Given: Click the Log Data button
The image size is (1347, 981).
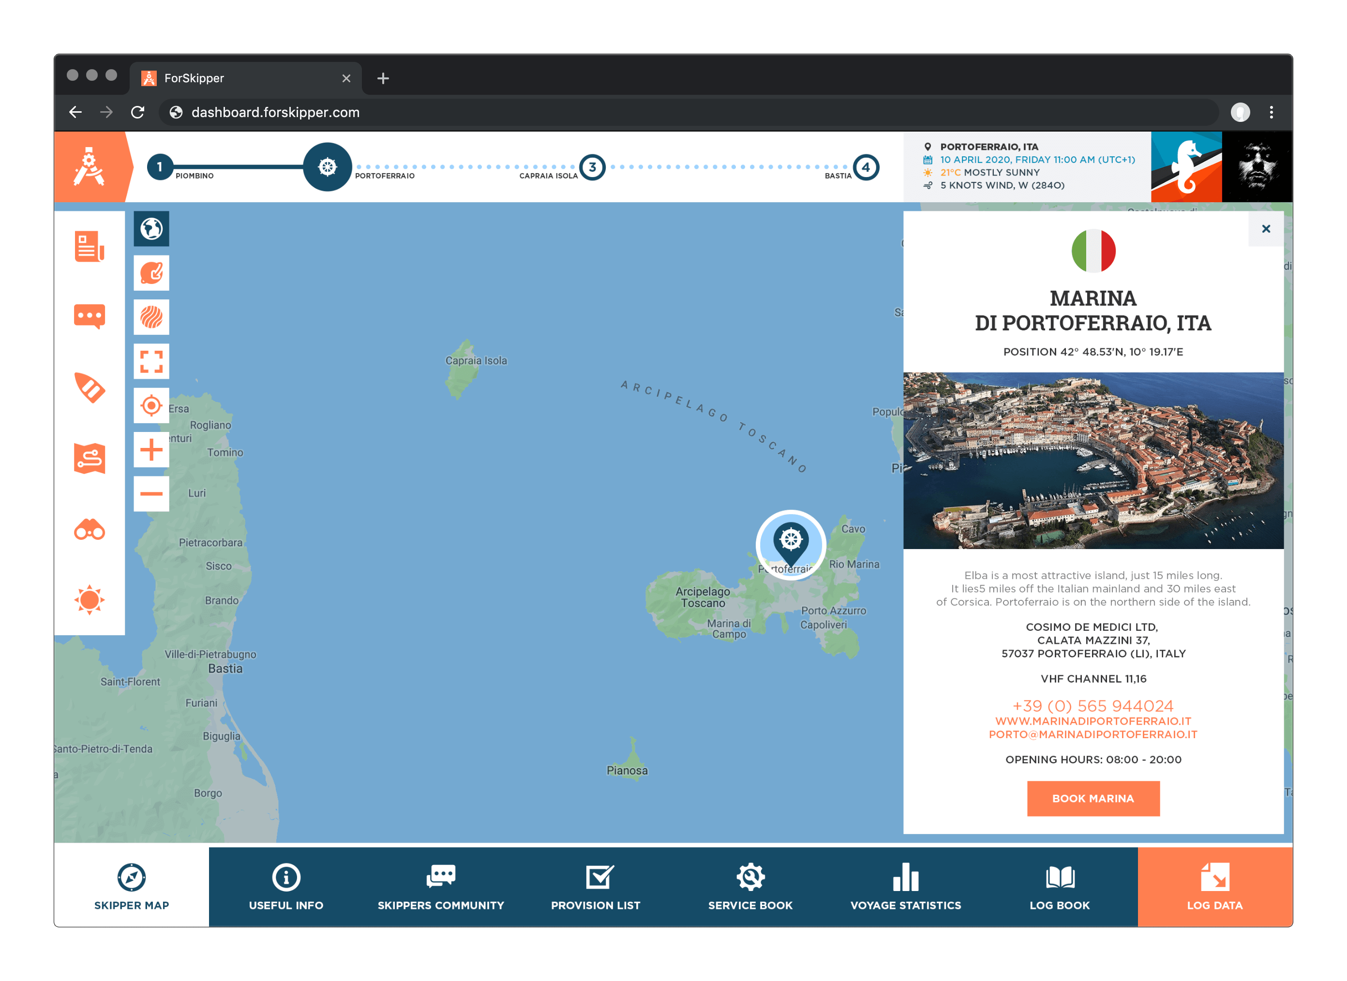Looking at the screenshot, I should click(x=1214, y=887).
